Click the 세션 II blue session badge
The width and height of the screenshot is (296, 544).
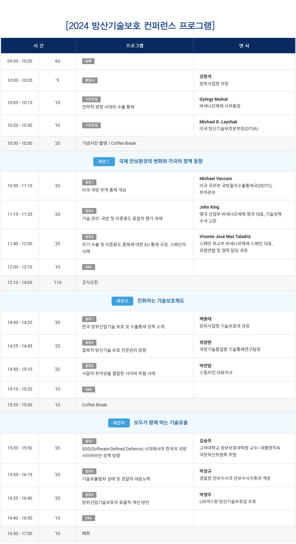[x=122, y=301]
